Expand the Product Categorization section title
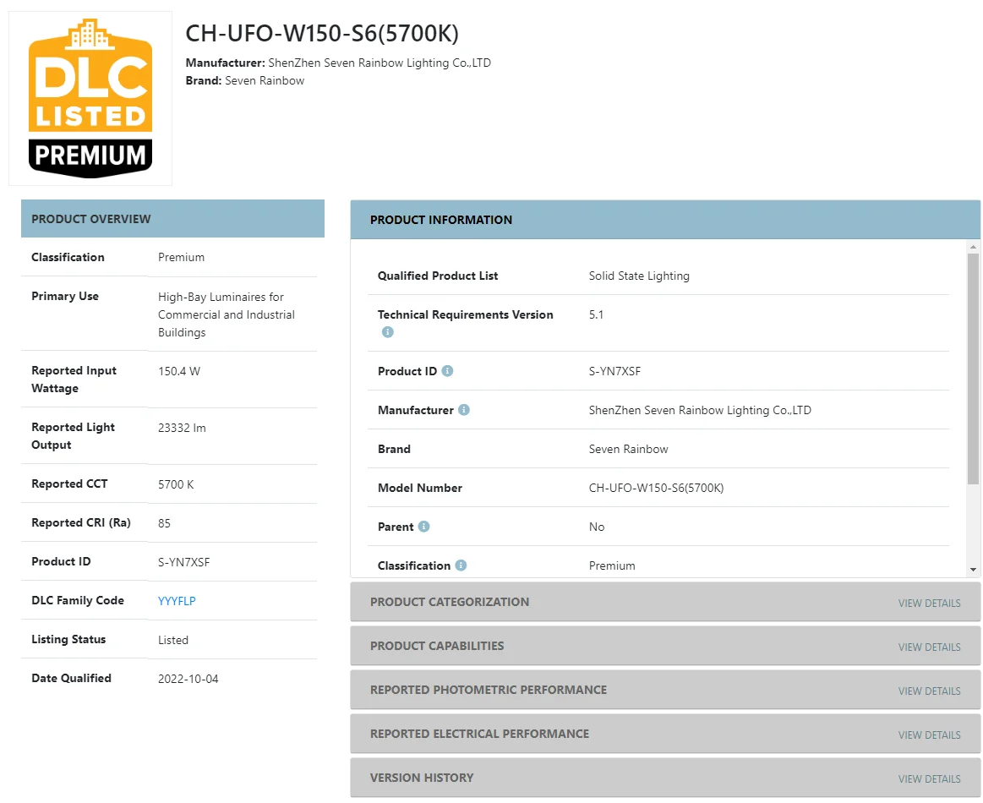Image resolution: width=983 pixels, height=803 pixels. pos(450,602)
